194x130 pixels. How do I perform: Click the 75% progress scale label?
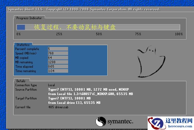click(x=138, y=34)
